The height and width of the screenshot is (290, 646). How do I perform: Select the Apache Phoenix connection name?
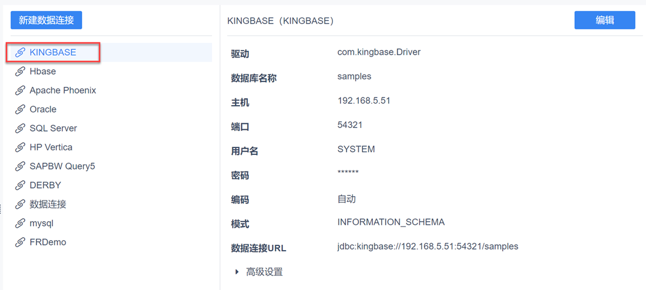(63, 90)
